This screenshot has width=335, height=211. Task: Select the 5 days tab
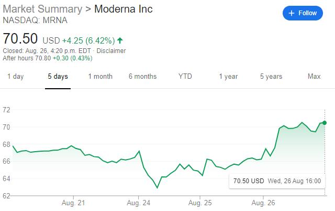point(58,77)
